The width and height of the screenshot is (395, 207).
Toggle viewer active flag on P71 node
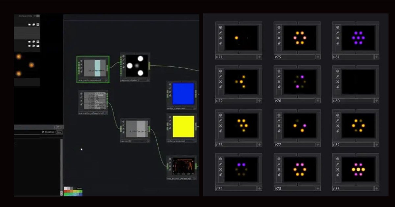click(221, 27)
